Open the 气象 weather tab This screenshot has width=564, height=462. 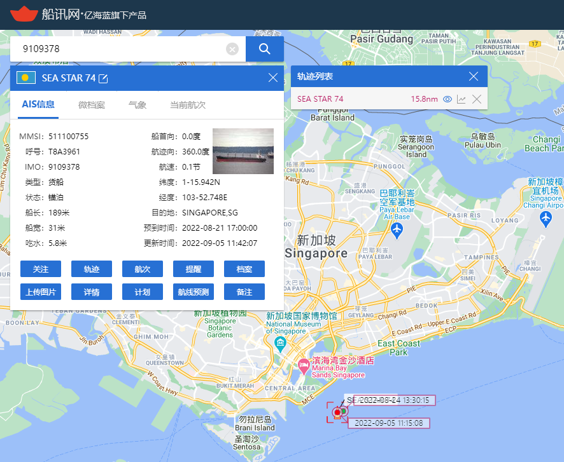click(137, 105)
